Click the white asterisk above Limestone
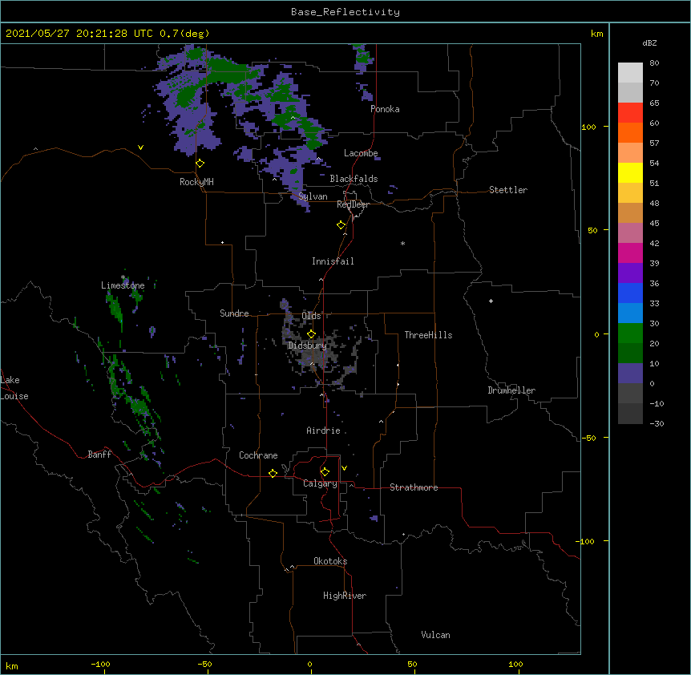691x675 pixels. click(123, 277)
